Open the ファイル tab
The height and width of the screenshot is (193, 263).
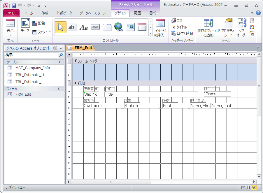[x=11, y=13]
